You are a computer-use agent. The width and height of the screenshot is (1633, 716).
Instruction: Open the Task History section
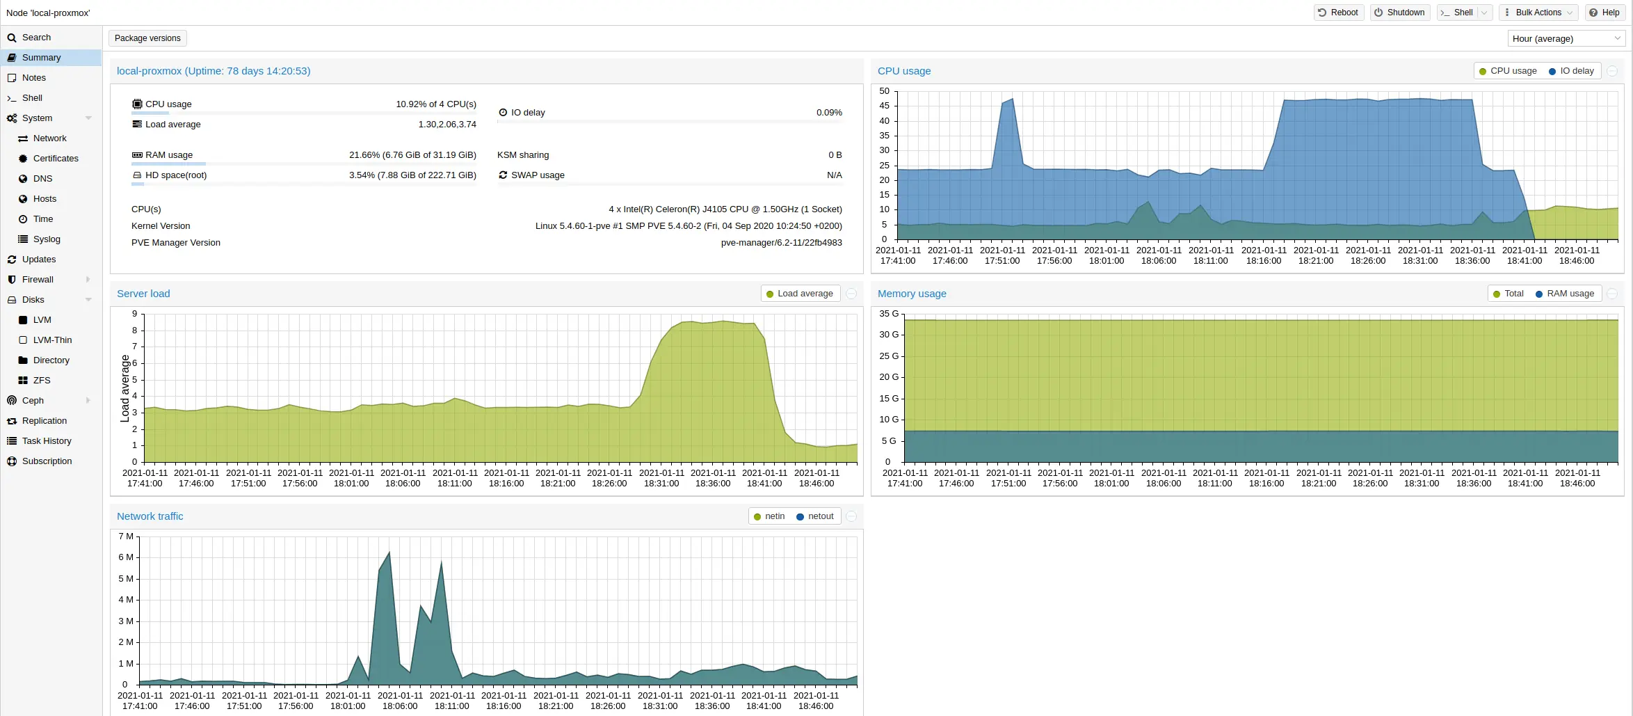(51, 441)
